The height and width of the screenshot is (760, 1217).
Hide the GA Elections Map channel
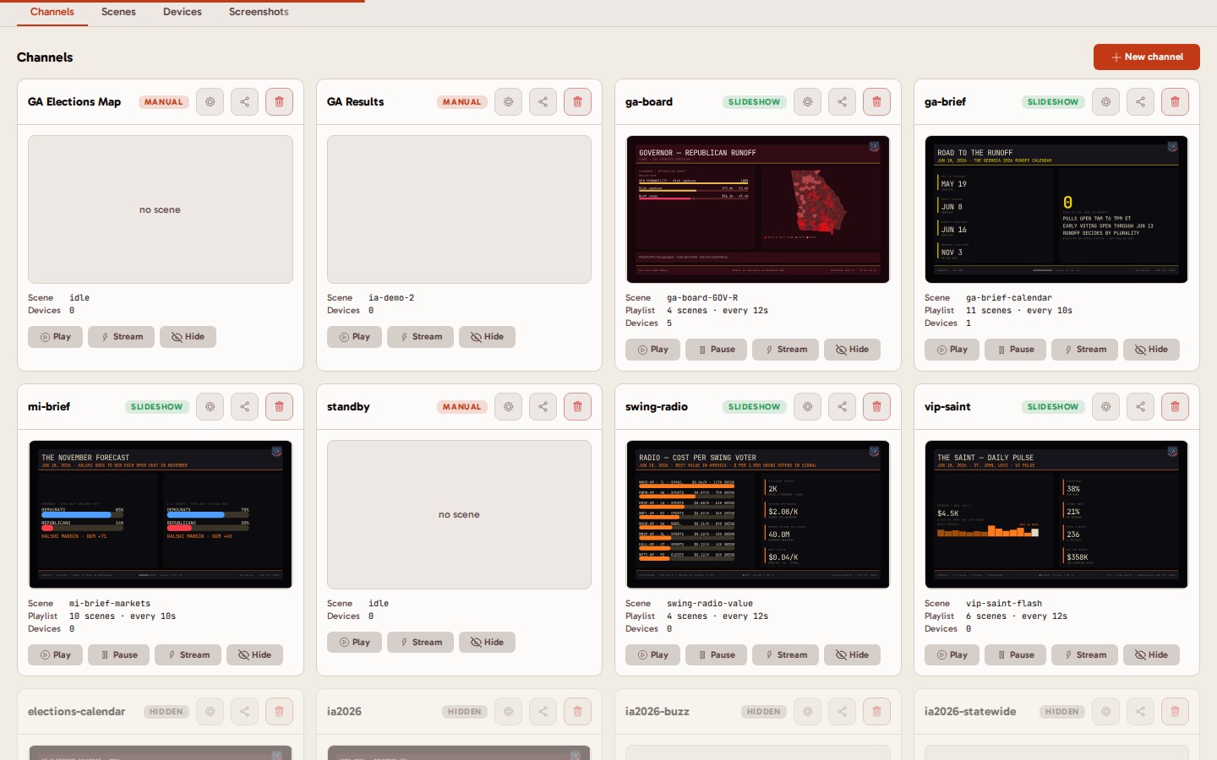[x=188, y=337]
